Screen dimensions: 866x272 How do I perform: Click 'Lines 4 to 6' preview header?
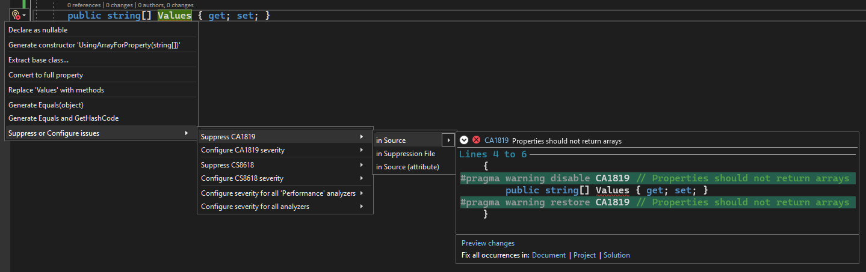click(x=493, y=154)
